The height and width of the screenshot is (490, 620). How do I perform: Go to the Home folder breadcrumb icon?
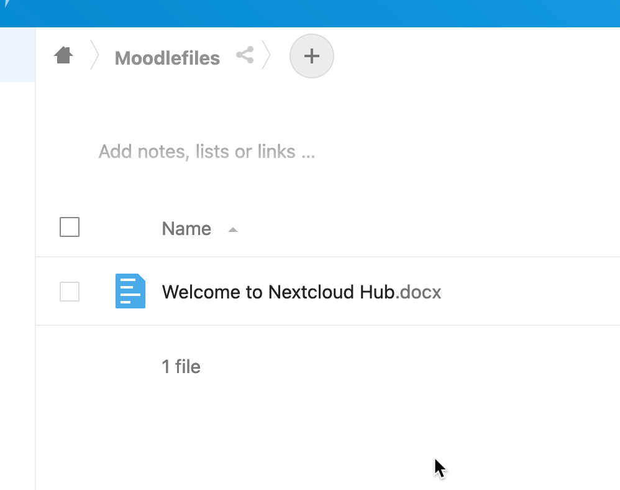[63, 55]
